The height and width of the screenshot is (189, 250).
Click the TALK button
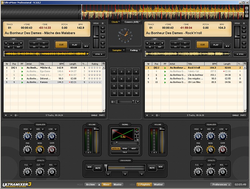click(x=125, y=152)
